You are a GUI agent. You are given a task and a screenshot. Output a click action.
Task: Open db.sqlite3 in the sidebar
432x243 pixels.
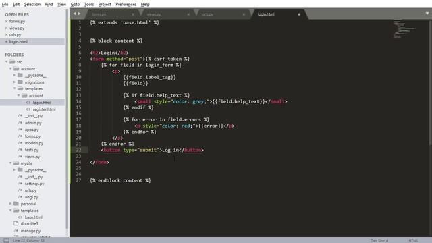[30, 223]
